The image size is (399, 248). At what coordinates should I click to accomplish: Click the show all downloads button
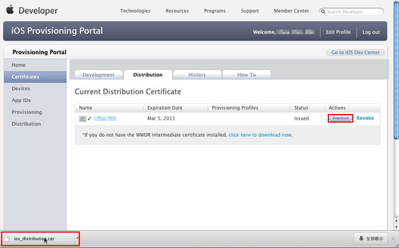coord(370,238)
